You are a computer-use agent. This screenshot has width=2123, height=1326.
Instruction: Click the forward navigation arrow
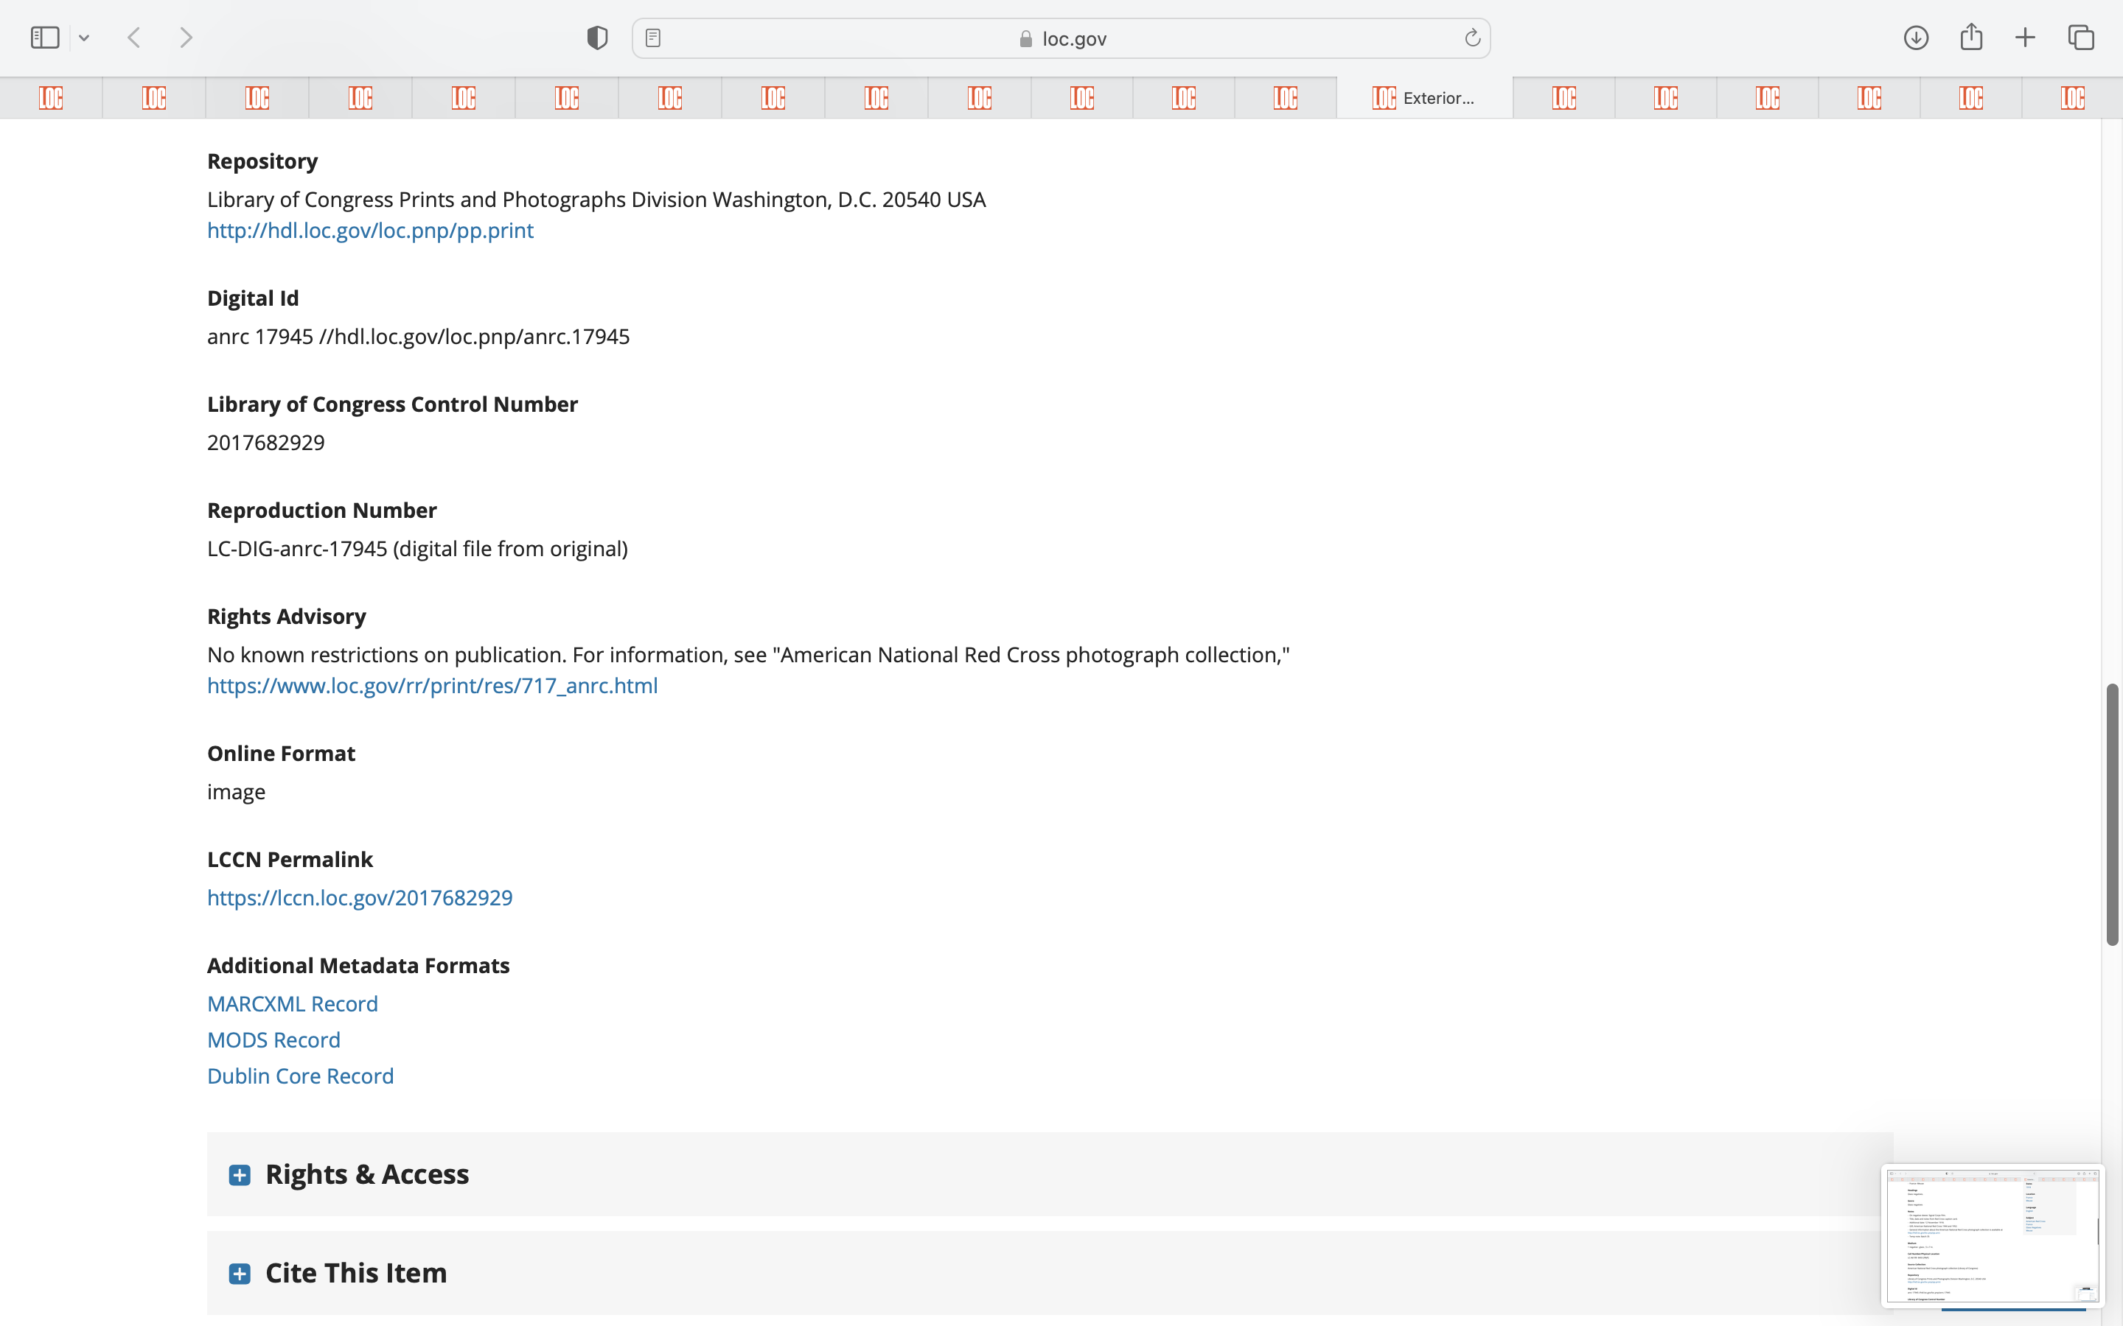186,38
